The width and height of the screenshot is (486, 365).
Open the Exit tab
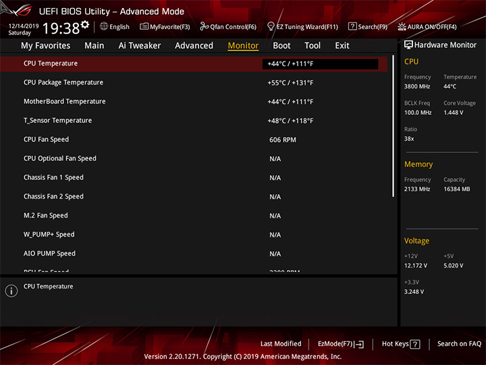coord(342,46)
